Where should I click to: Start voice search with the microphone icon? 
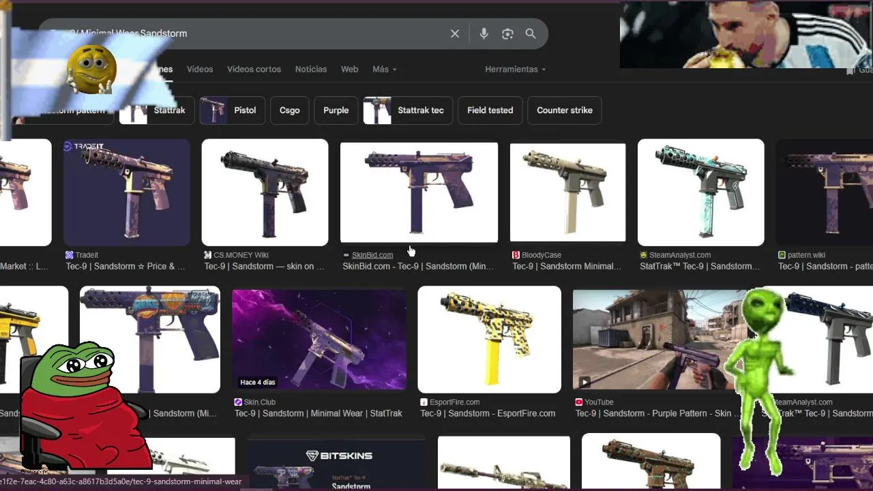coord(484,33)
